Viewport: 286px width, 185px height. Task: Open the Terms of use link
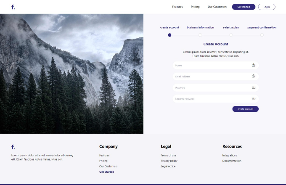[168, 155]
